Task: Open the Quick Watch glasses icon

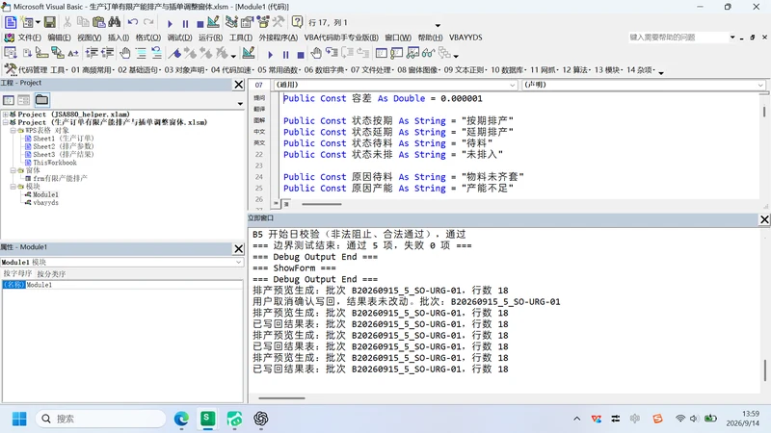Action: tap(428, 53)
